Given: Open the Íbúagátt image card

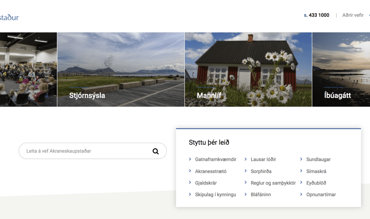Looking at the screenshot, I should [341, 69].
